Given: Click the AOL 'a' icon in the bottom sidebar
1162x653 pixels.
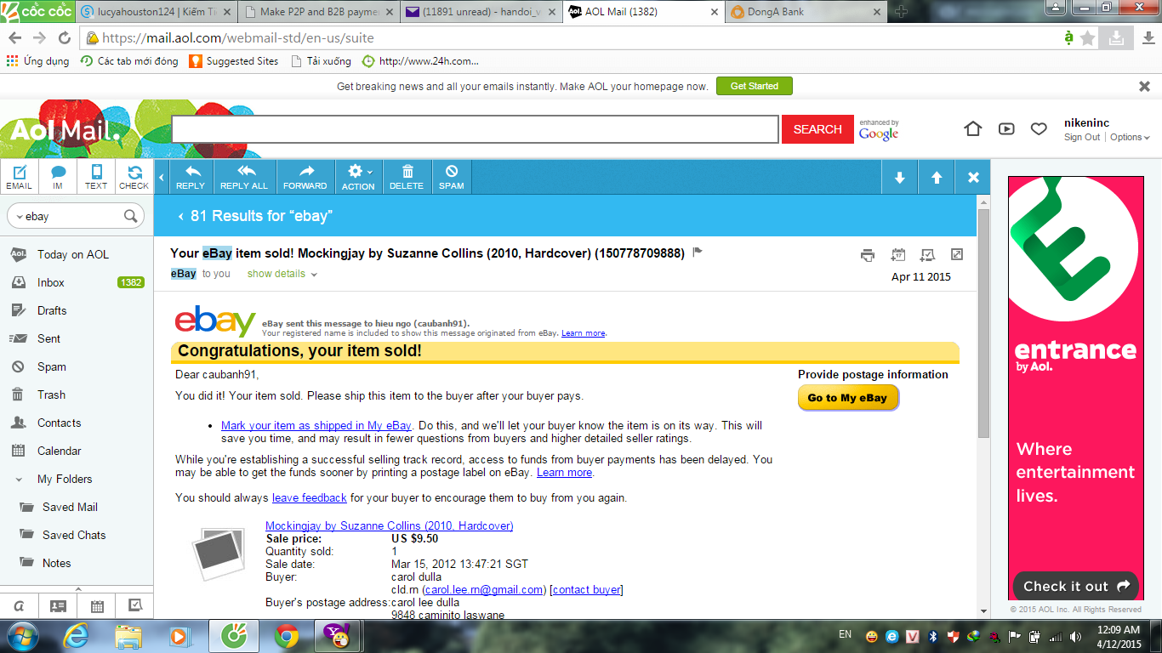Looking at the screenshot, I should pos(19,606).
